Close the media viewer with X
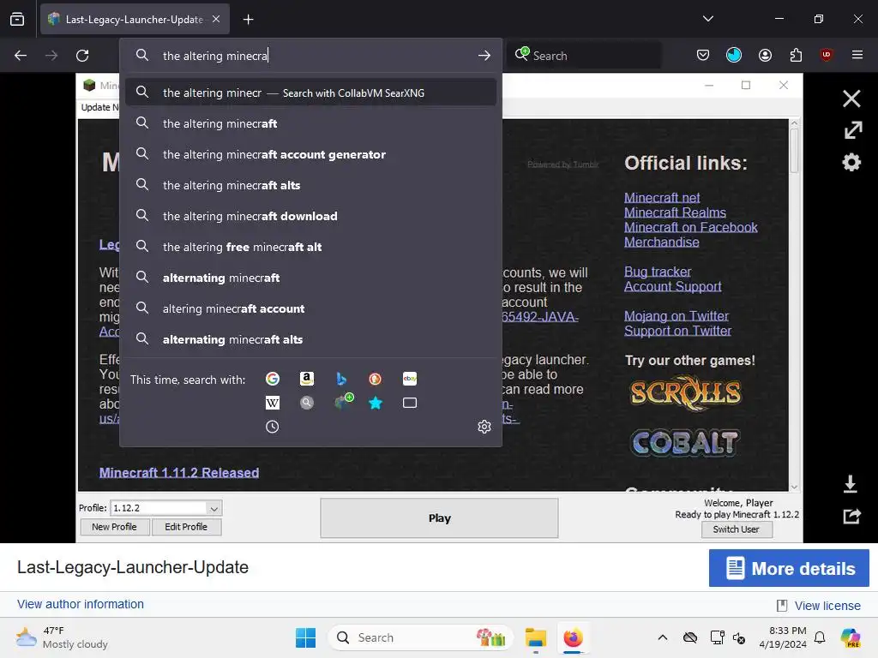This screenshot has width=878, height=658. coord(851,99)
